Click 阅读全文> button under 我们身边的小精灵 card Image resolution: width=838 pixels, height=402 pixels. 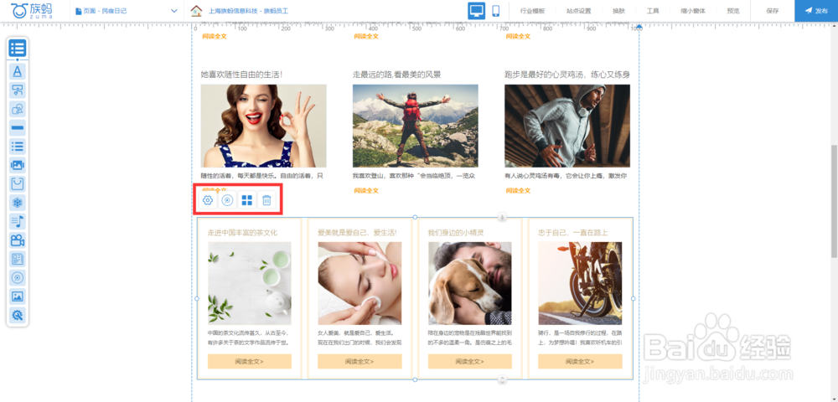click(x=470, y=362)
